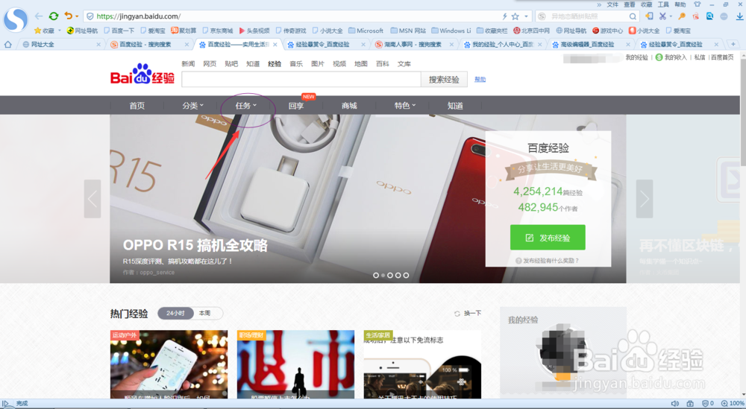The image size is (746, 409).
Task: Open the 北京四中网 bookmark
Action: [x=531, y=31]
